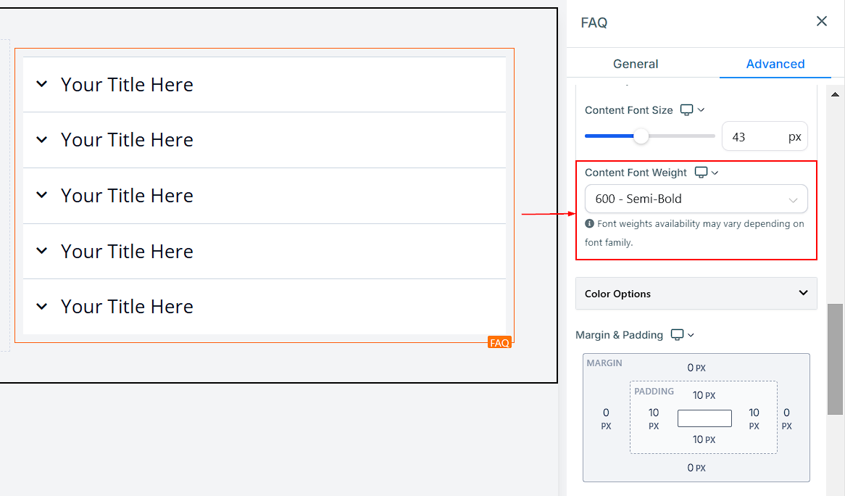Click the chevron on the third FAQ item
The image size is (845, 496).
click(x=42, y=195)
